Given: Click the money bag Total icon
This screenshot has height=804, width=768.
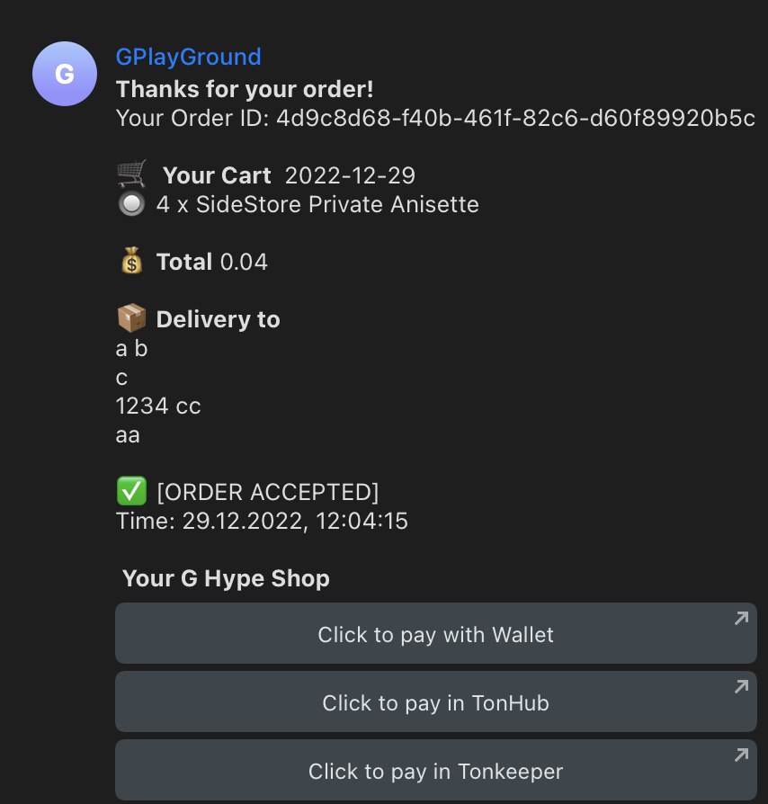Looking at the screenshot, I should pos(132,261).
